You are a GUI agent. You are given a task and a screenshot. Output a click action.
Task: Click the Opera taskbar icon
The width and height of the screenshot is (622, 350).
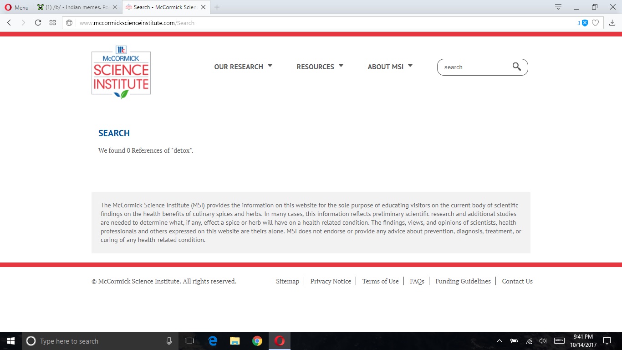pyautogui.click(x=280, y=341)
